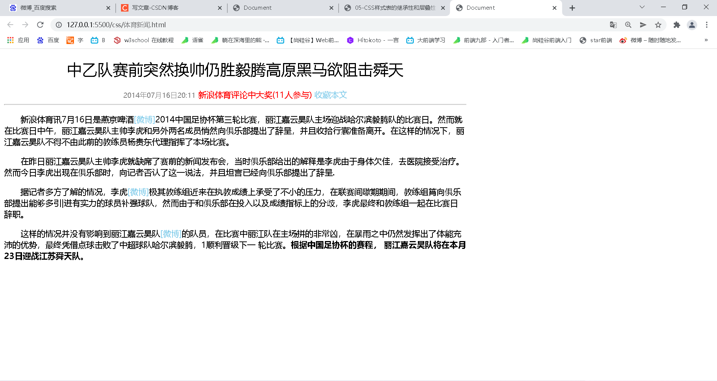
Task: Click the 收藏本文 link
Action: point(330,95)
